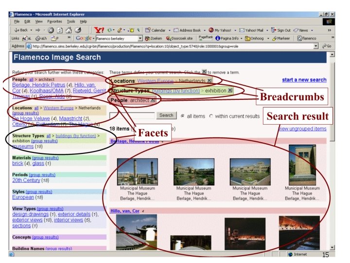This screenshot has height=263, width=350.
Task: Open the My Yahoo! dropdown arrow
Action: [x=235, y=30]
